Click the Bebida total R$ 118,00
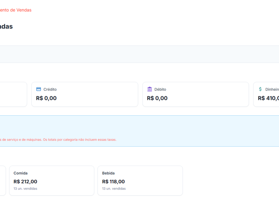This screenshot has height=217, width=279. 113,182
